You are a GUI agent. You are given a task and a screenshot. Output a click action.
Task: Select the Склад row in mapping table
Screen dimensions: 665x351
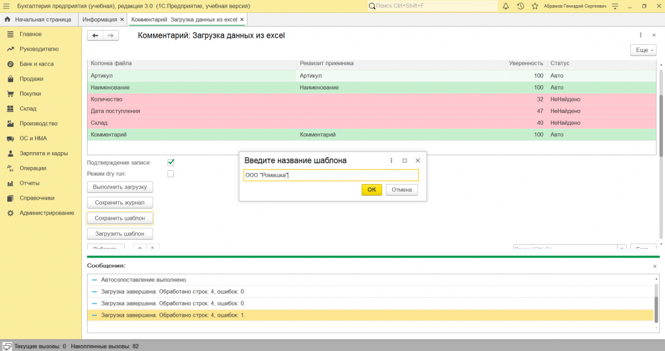pos(371,123)
